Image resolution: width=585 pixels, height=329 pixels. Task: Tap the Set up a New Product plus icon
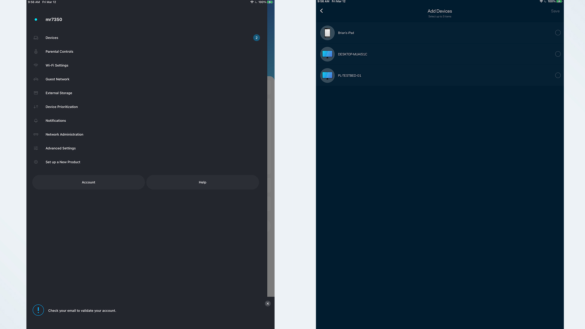tap(36, 162)
